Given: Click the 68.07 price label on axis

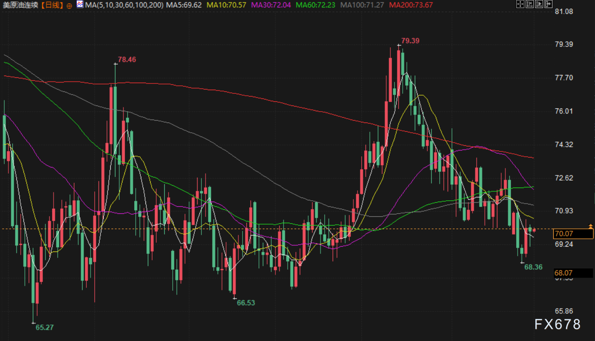Looking at the screenshot, I should click(x=564, y=273).
